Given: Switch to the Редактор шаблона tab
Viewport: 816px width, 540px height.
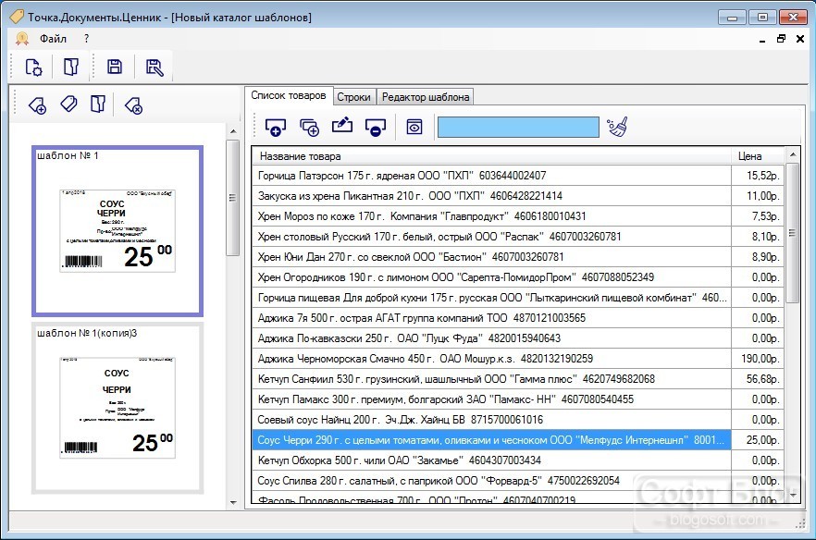Looking at the screenshot, I should point(426,97).
